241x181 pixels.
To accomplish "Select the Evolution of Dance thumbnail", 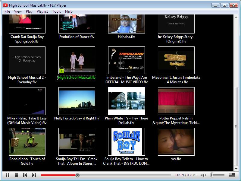I will (77, 24).
